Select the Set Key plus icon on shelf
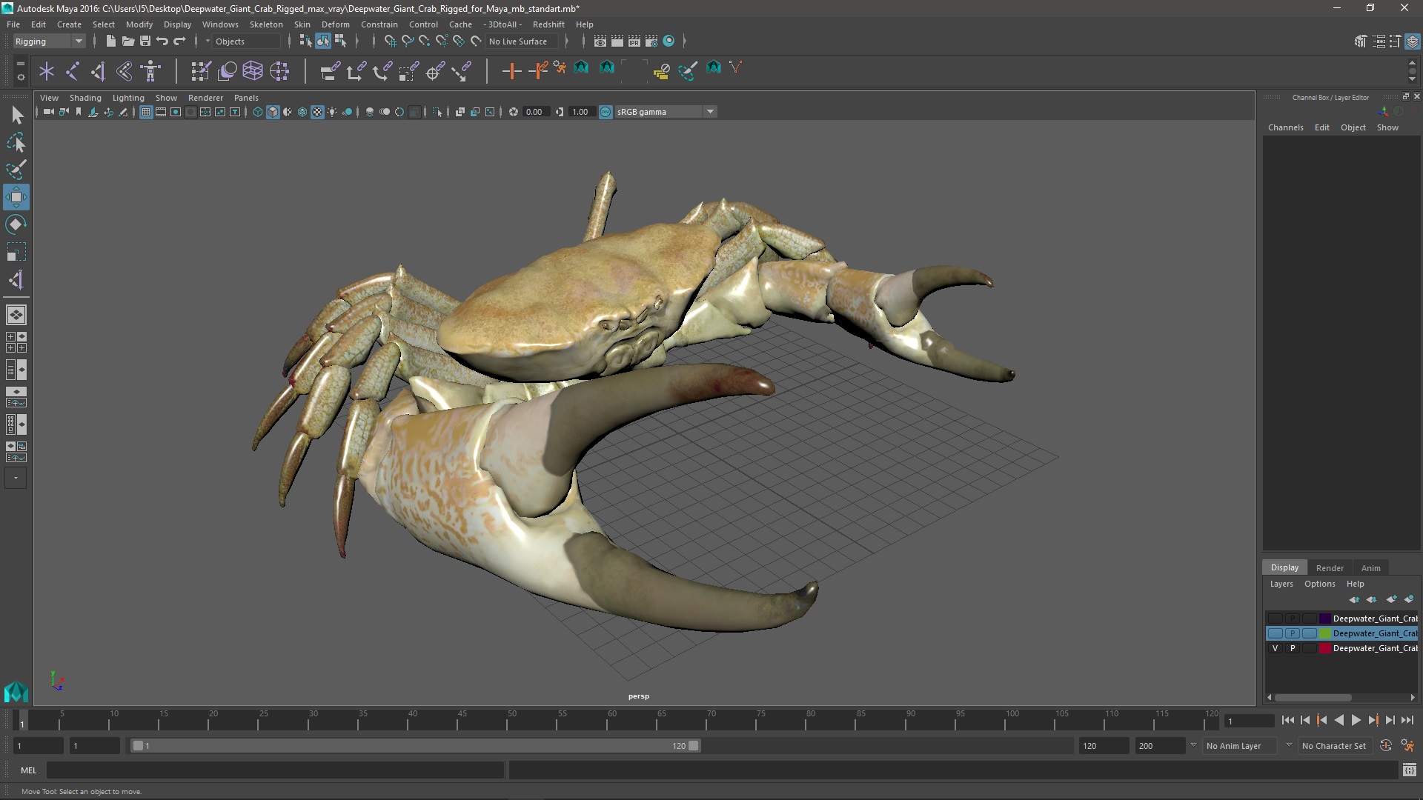 point(511,71)
